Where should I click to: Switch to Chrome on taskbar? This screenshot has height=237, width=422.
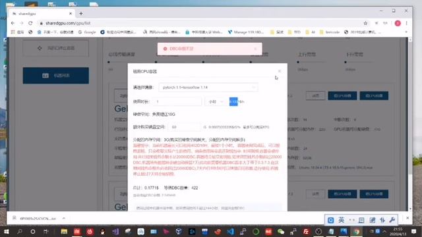(356, 231)
